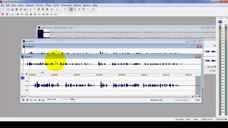Open the Process menu

40,5
